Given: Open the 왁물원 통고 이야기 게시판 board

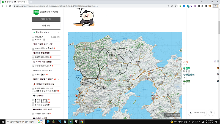Looking at the screenshot, I should point(46,91).
